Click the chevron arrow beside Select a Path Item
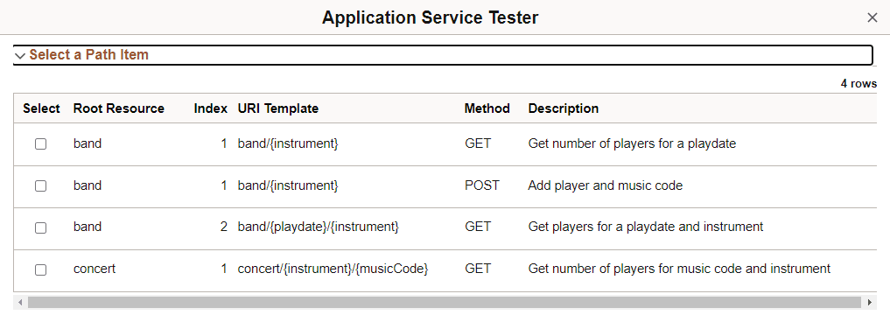Viewport: 890px width, 322px height. [20, 56]
